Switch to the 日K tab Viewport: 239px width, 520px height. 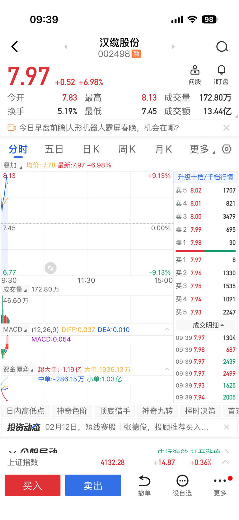[91, 149]
